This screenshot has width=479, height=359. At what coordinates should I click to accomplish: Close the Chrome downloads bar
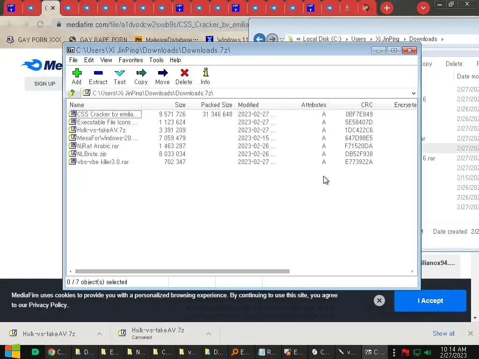coord(471,333)
